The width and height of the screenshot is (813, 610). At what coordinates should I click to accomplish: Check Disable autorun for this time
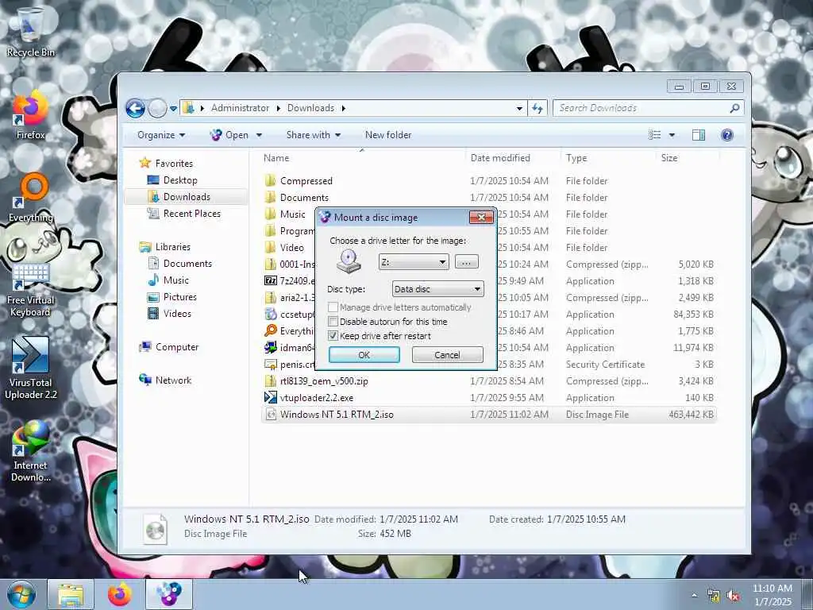333,322
